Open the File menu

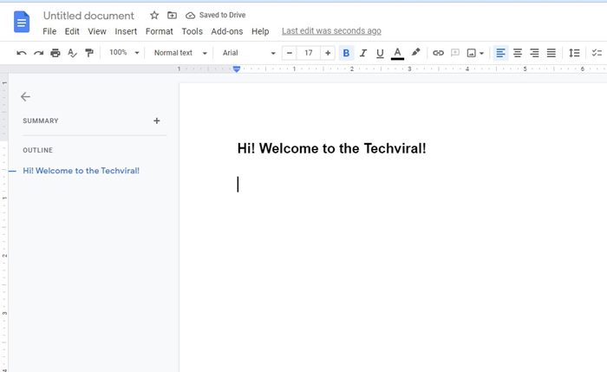pyautogui.click(x=49, y=31)
